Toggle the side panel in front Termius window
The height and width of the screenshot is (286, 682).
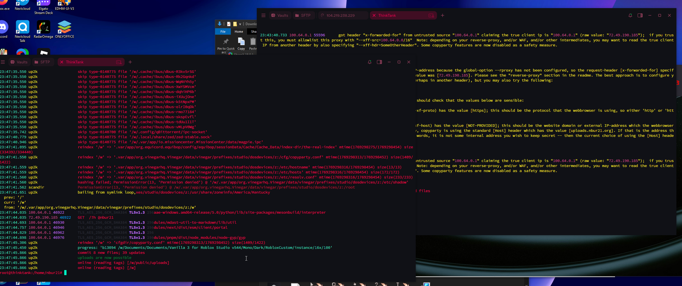click(x=379, y=62)
